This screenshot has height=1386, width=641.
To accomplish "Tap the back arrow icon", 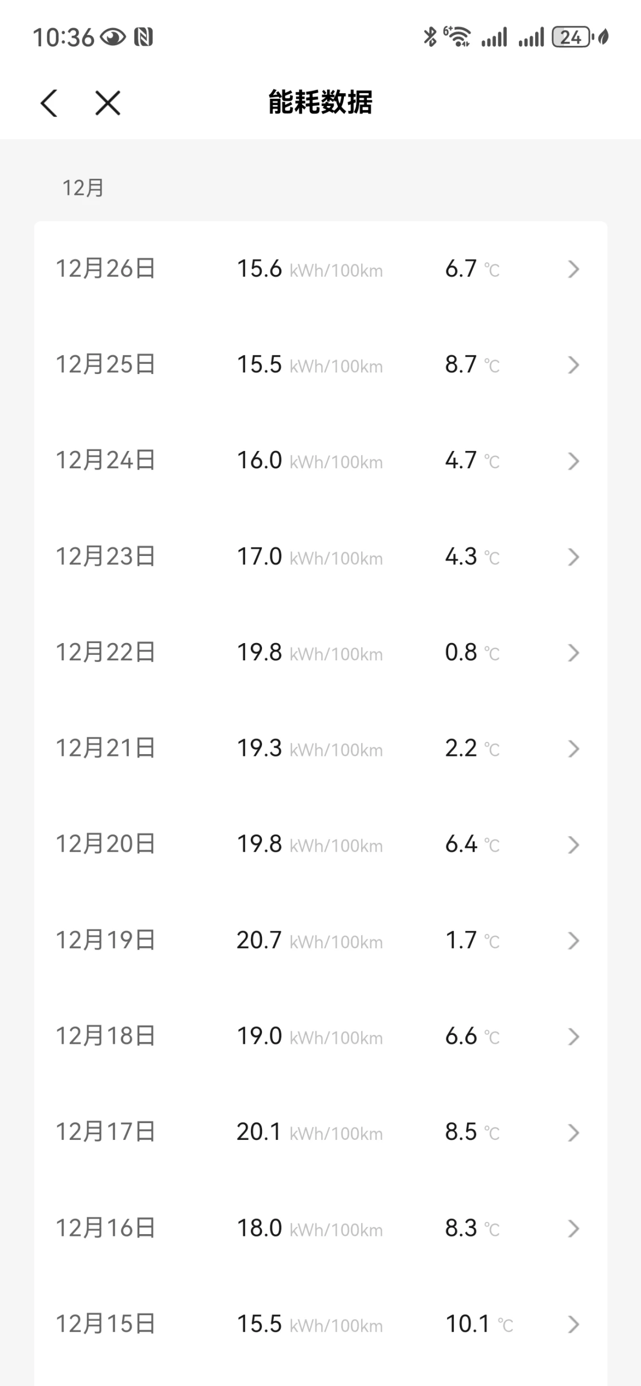I will pos(49,103).
